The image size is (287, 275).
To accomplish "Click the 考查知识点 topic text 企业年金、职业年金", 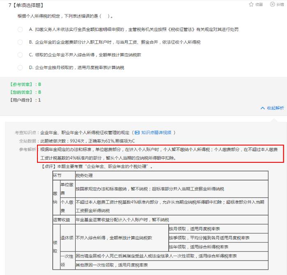I will tap(85, 132).
